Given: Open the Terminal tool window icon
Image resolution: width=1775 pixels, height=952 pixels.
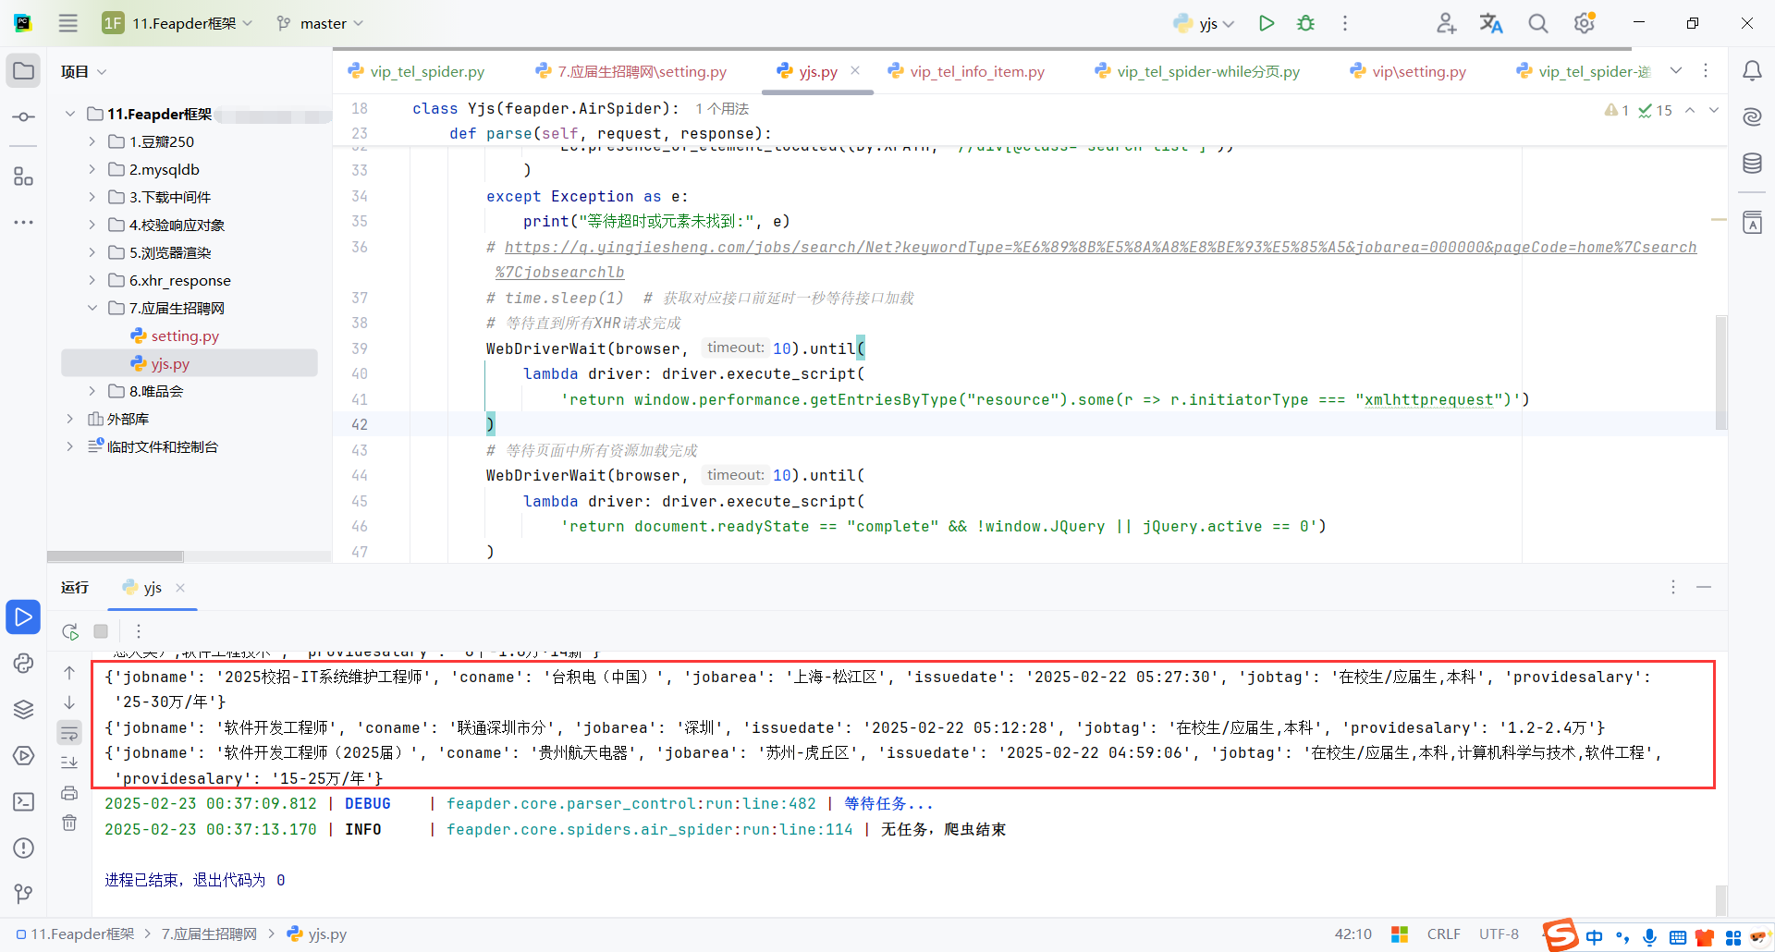Looking at the screenshot, I should point(23,802).
